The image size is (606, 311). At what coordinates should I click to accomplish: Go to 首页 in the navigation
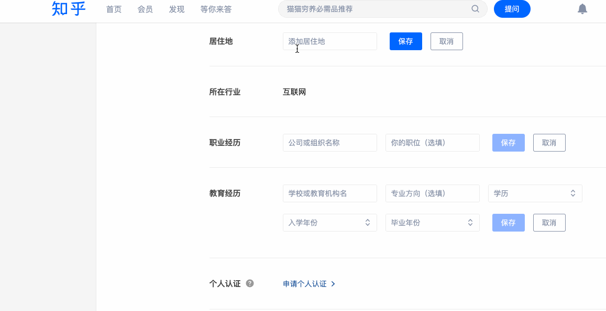[114, 9]
